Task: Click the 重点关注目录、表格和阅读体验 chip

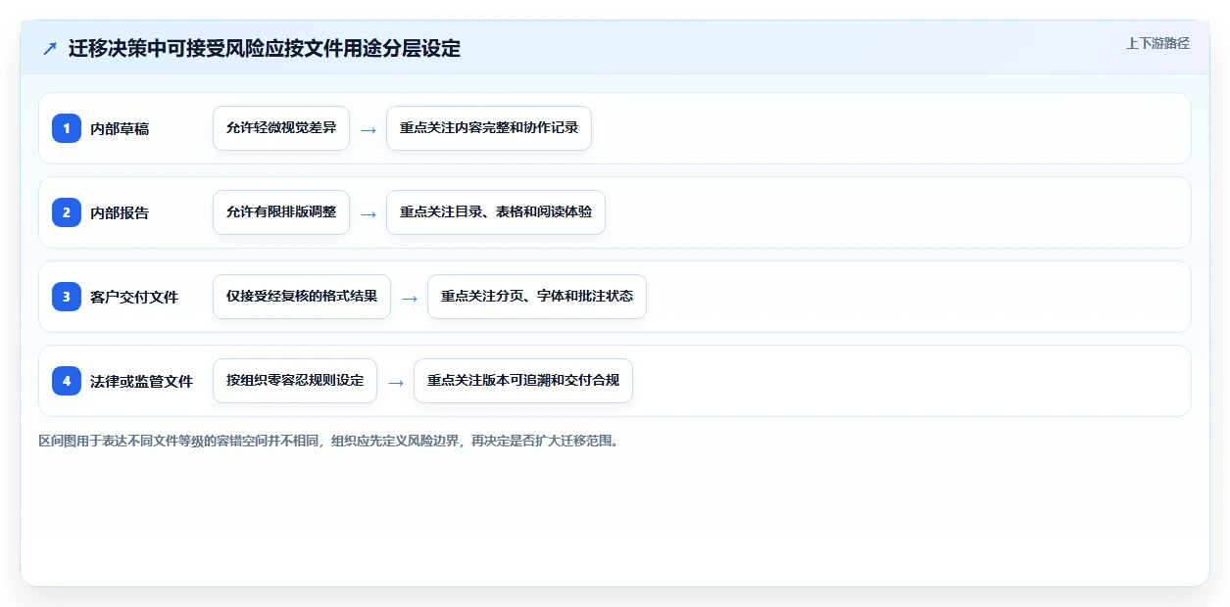Action: point(496,212)
